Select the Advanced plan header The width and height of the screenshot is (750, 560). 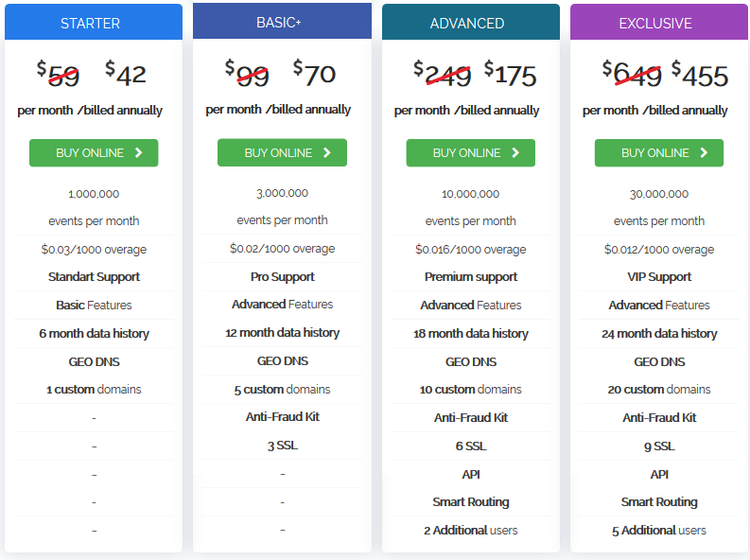coord(470,23)
